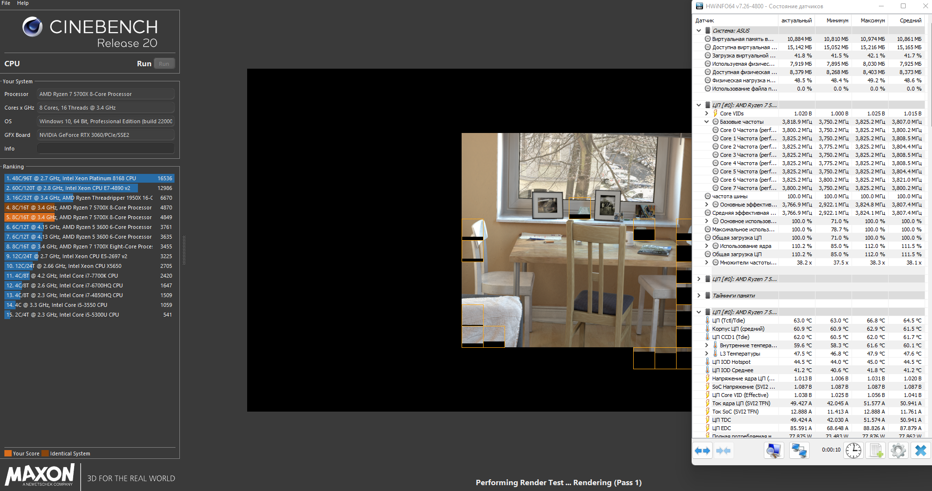The height and width of the screenshot is (491, 932).
Task: Open HWiNFO sensor settings gear icon
Action: [x=898, y=451]
